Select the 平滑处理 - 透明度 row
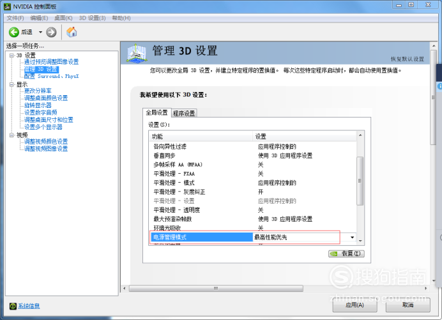 252,210
